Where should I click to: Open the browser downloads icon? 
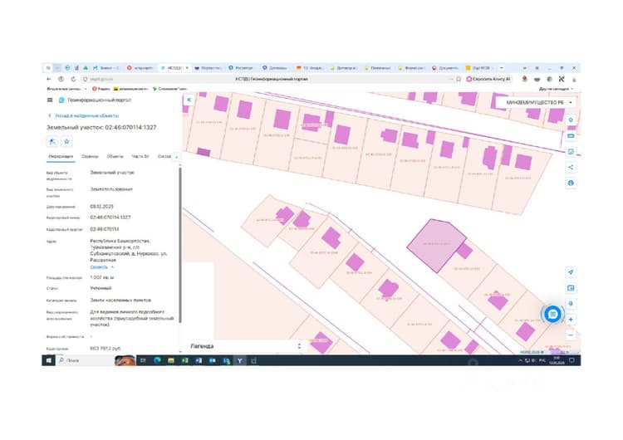click(574, 79)
